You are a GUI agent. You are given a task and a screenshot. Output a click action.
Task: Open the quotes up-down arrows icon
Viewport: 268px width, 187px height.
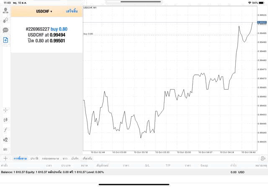point(5,20)
